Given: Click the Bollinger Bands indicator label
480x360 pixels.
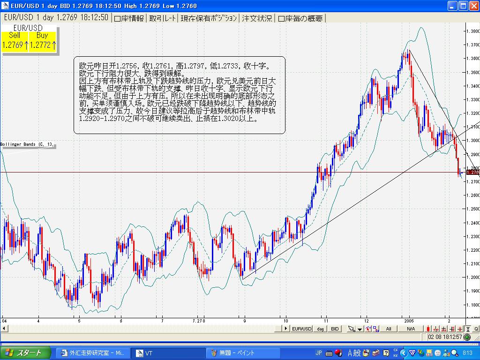Looking at the screenshot, I should click(28, 144).
